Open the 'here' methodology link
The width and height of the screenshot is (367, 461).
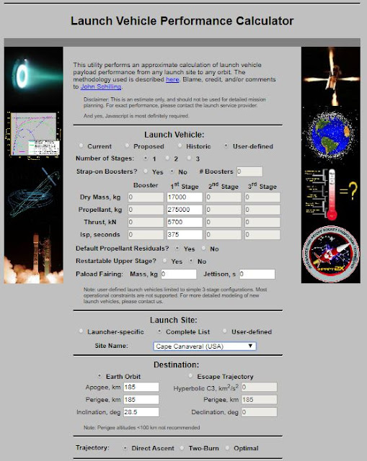[172, 79]
